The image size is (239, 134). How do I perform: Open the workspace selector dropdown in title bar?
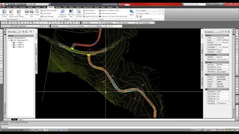click(38, 4)
